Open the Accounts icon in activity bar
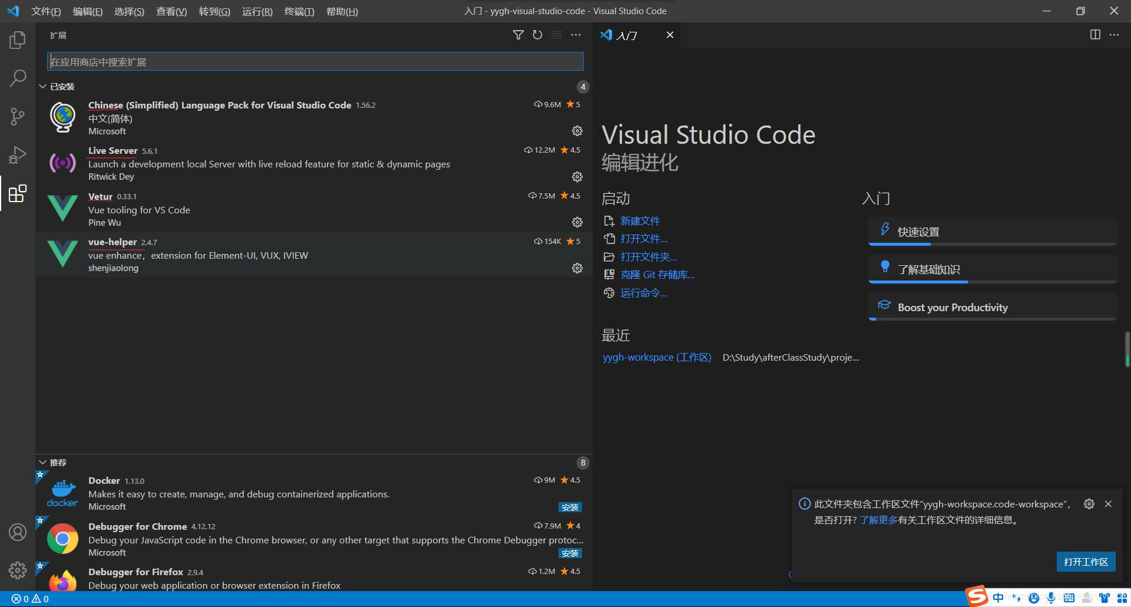This screenshot has height=607, width=1131. [18, 532]
